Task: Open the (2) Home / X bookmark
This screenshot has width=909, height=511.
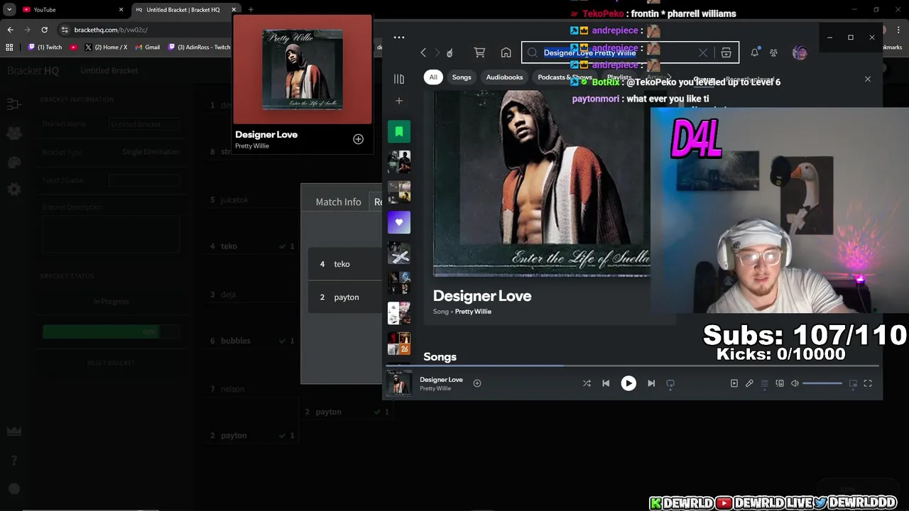Action: click(x=106, y=47)
